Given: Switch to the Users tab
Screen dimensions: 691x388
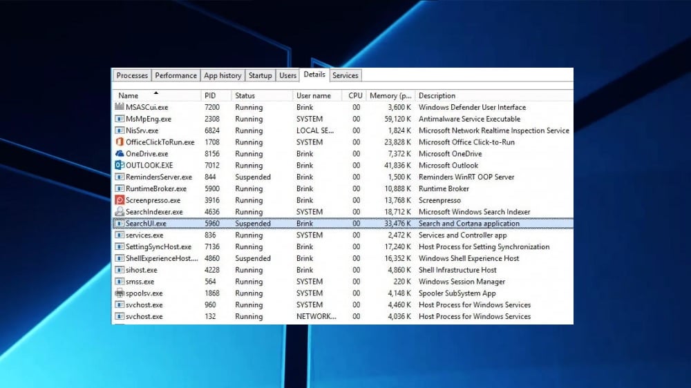Looking at the screenshot, I should (287, 76).
